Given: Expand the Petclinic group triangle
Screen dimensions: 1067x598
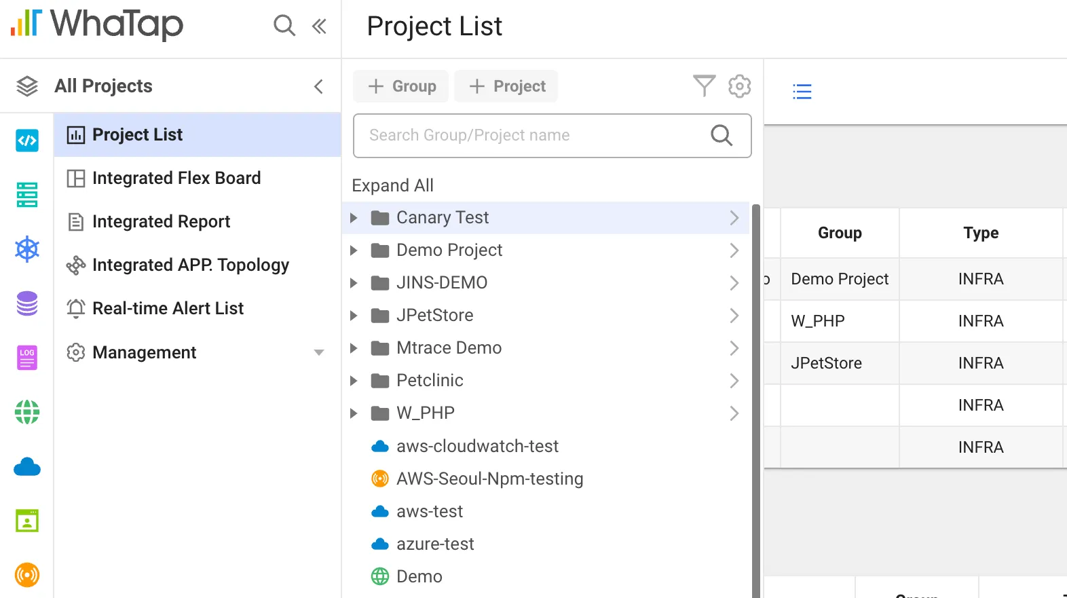Looking at the screenshot, I should coord(354,381).
